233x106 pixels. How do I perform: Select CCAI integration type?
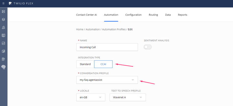(103, 64)
